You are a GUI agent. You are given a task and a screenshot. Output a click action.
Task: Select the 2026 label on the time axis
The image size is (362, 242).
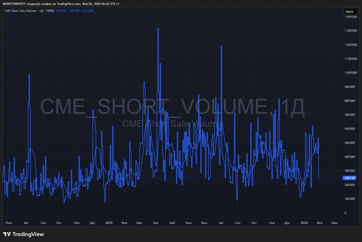[x=303, y=223]
